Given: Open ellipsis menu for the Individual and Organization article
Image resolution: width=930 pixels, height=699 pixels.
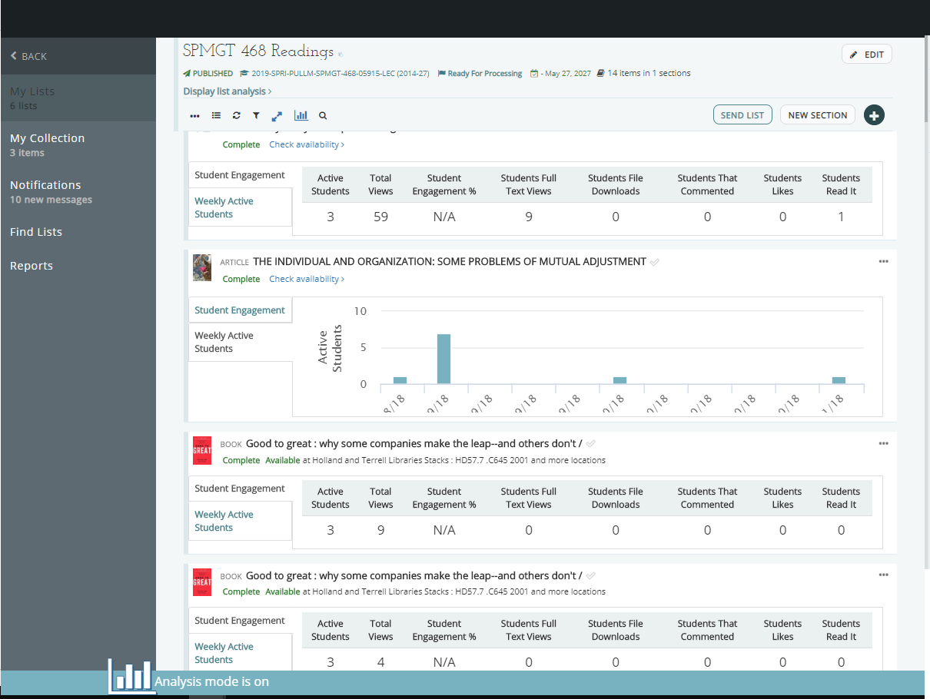Looking at the screenshot, I should pyautogui.click(x=883, y=261).
